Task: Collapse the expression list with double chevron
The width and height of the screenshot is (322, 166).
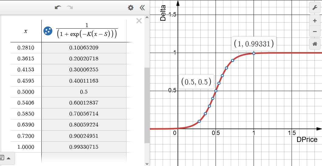Action: click(142, 8)
